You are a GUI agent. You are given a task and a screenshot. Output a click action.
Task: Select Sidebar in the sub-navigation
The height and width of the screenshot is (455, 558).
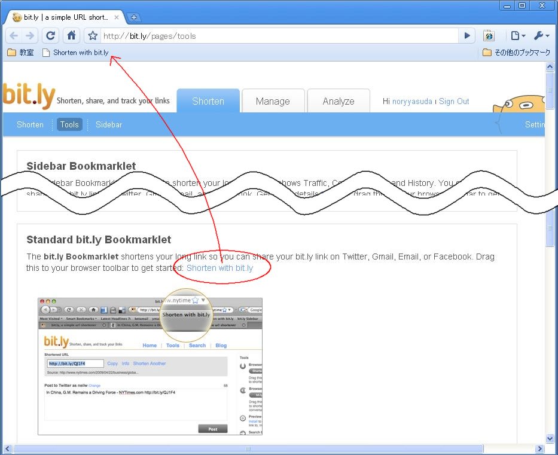[109, 124]
